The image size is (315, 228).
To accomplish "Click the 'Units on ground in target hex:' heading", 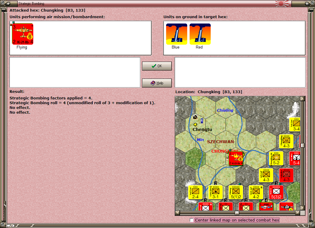I will (x=196, y=17).
